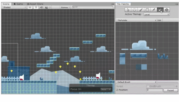This screenshot has height=102, width=179.
Task: Open Tile Palette panel options menu icon
Action: (x=177, y=4)
